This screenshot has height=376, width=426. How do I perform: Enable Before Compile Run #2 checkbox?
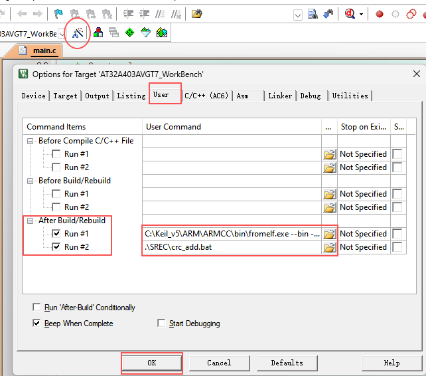click(56, 167)
